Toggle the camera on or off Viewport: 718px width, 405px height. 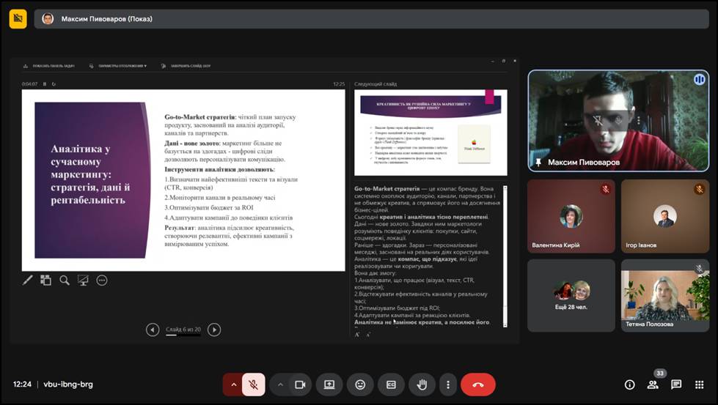point(299,384)
